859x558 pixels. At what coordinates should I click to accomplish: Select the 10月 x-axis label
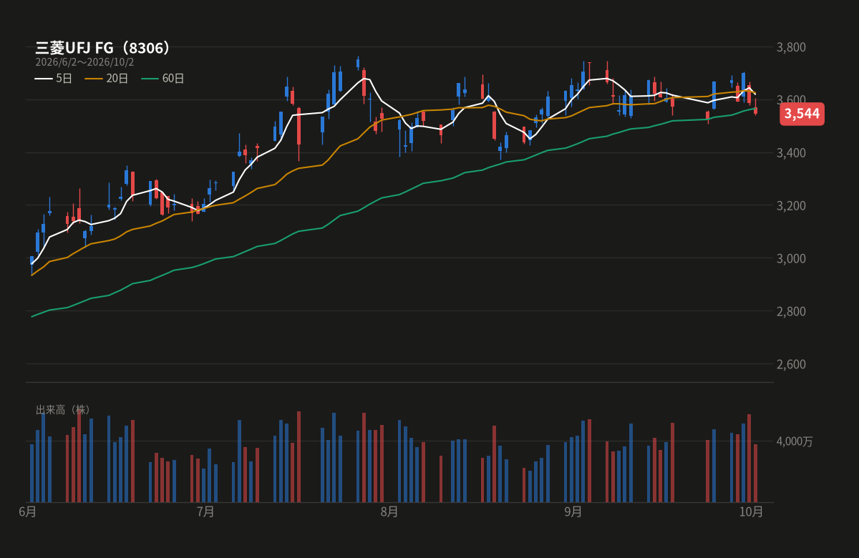[x=752, y=511]
